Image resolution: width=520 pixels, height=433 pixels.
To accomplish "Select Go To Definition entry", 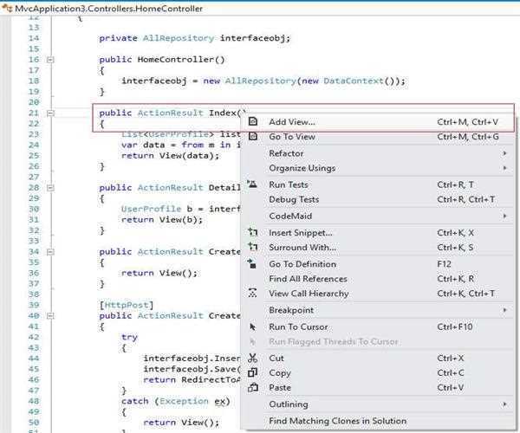I will tap(378, 264).
